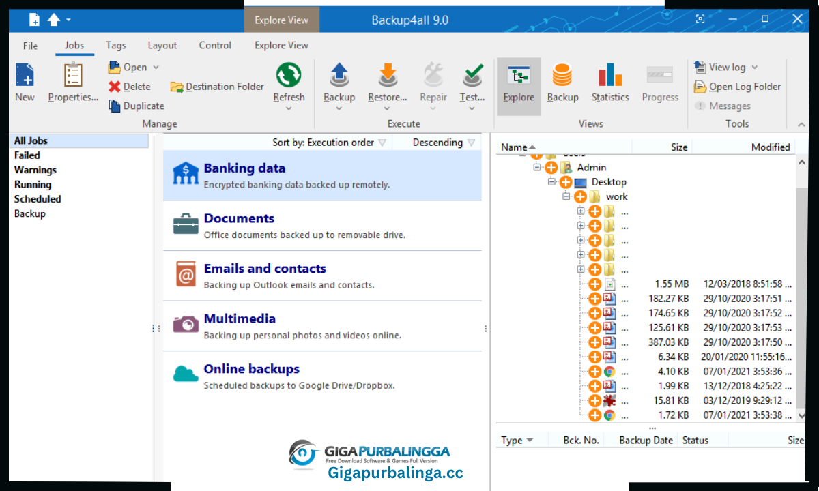
Task: Switch to Backup view in Views group
Action: click(562, 82)
